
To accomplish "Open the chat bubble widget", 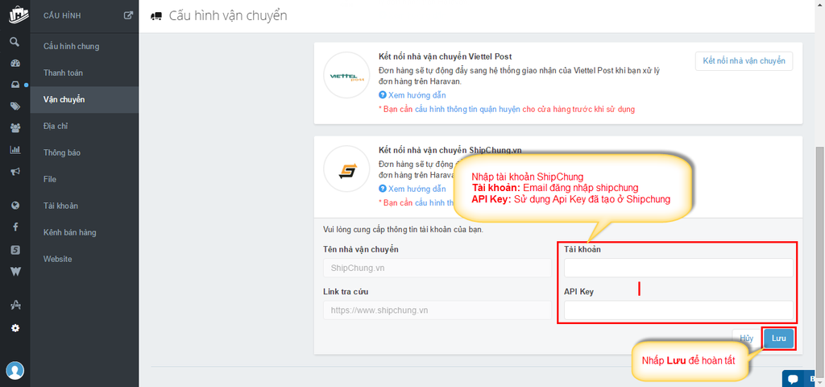I will click(x=793, y=379).
